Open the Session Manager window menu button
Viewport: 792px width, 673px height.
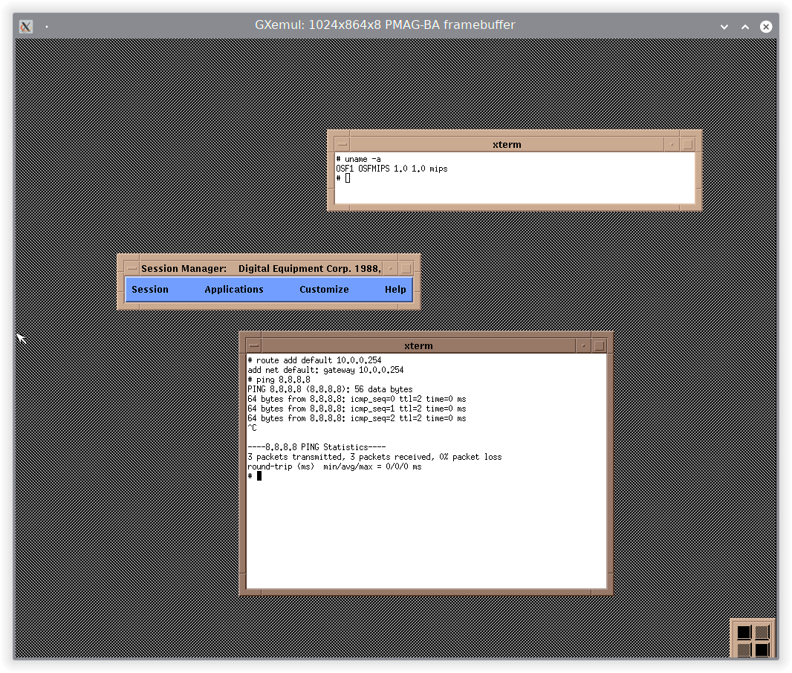(132, 269)
